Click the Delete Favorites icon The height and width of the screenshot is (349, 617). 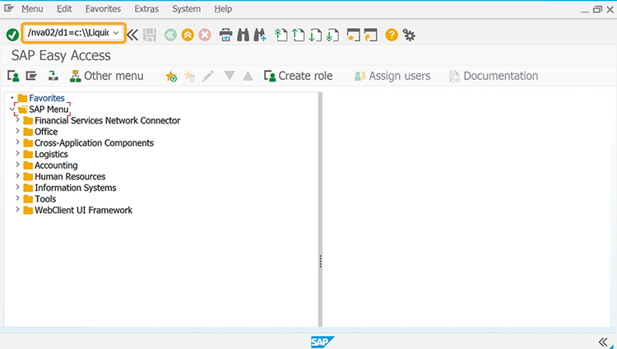[x=190, y=76]
